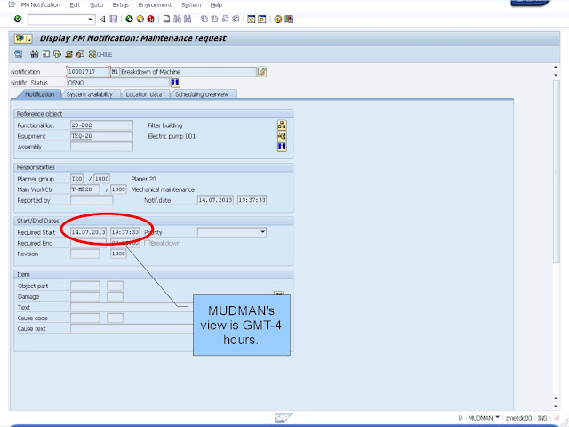Click the binoculars icon in the application toolbar

[35, 54]
